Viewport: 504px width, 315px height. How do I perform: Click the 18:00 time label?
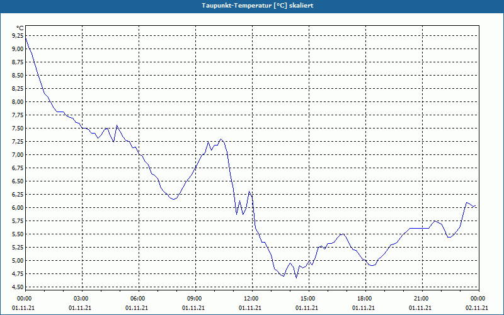[x=364, y=299]
